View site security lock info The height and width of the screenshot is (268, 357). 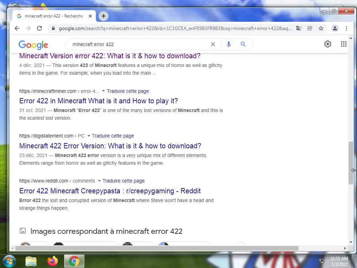pyautogui.click(x=53, y=28)
